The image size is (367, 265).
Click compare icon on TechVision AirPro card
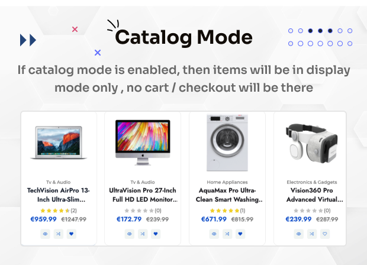[x=58, y=234]
